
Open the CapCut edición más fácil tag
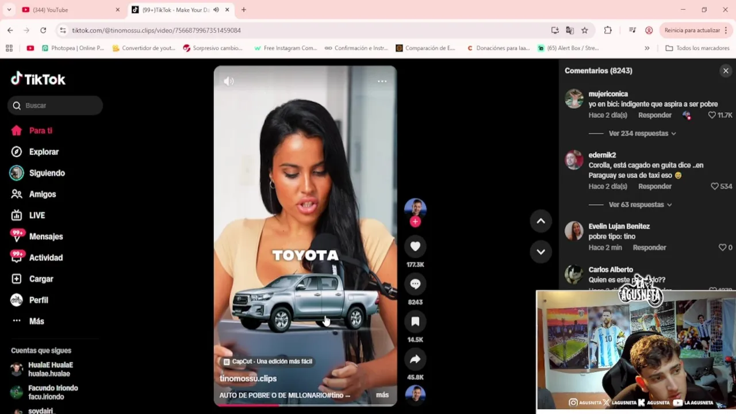click(268, 362)
